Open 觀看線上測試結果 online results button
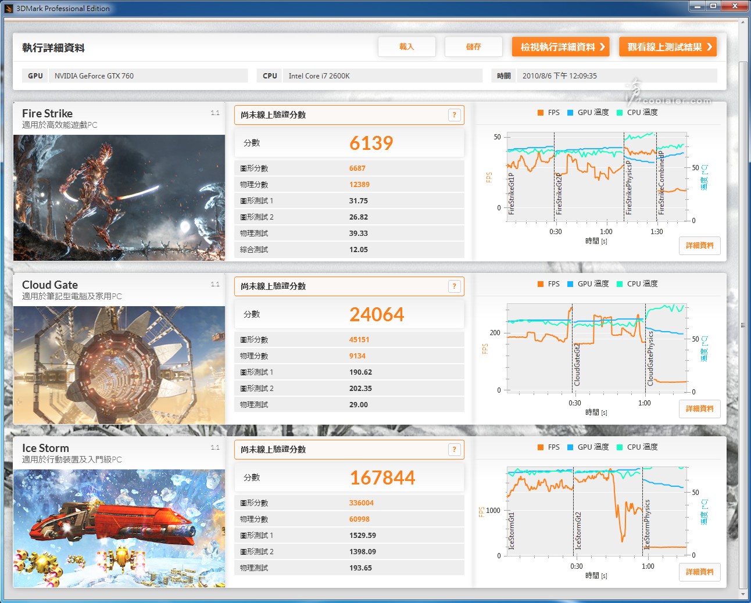The image size is (751, 603). (667, 47)
